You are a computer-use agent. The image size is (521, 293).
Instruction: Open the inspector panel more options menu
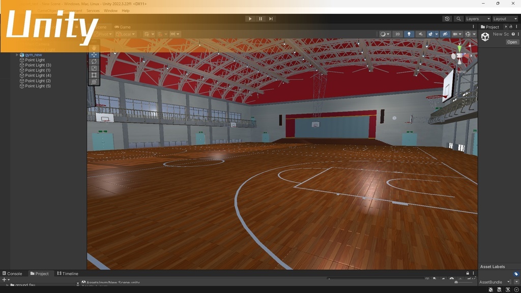click(516, 26)
